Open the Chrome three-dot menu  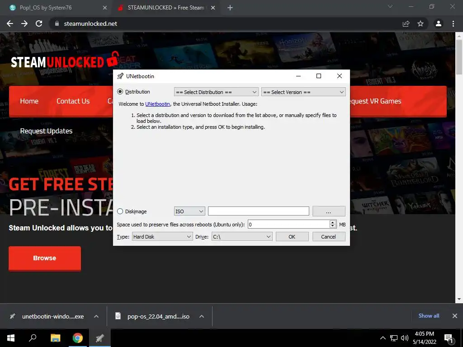pyautogui.click(x=453, y=23)
